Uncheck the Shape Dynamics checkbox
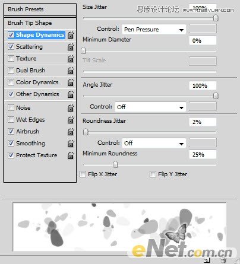The height and width of the screenshot is (264, 240). [11, 34]
